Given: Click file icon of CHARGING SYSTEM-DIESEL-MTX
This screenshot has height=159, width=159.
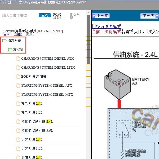Looking at the screenshot, I should [x=18, y=68].
